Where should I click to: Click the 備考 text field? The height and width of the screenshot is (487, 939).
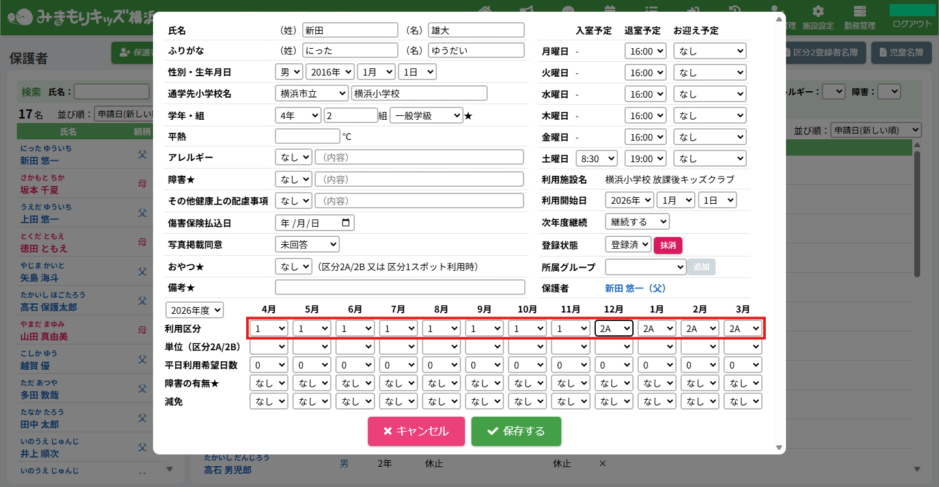pos(399,287)
